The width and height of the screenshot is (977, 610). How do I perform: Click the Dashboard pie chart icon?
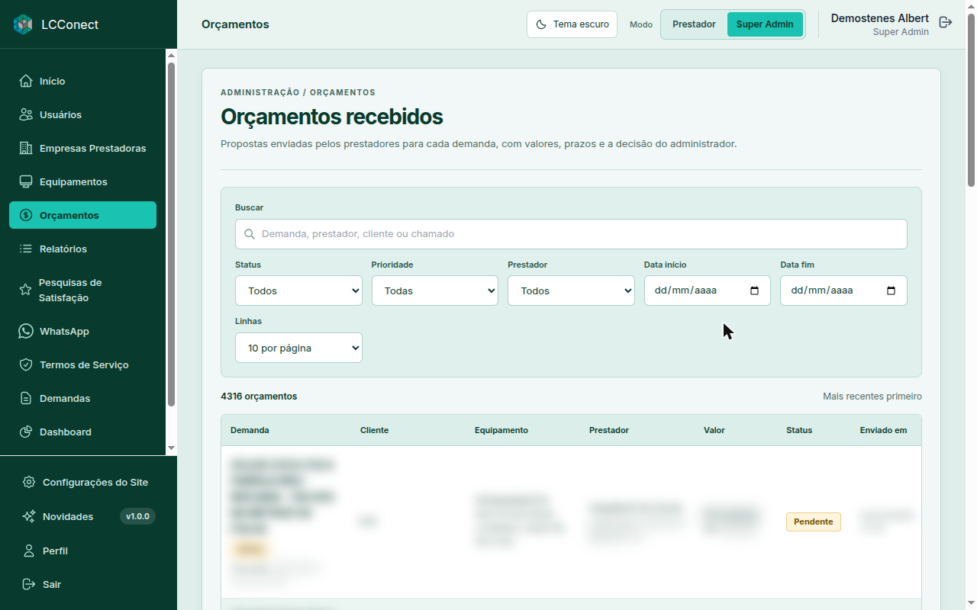point(26,432)
